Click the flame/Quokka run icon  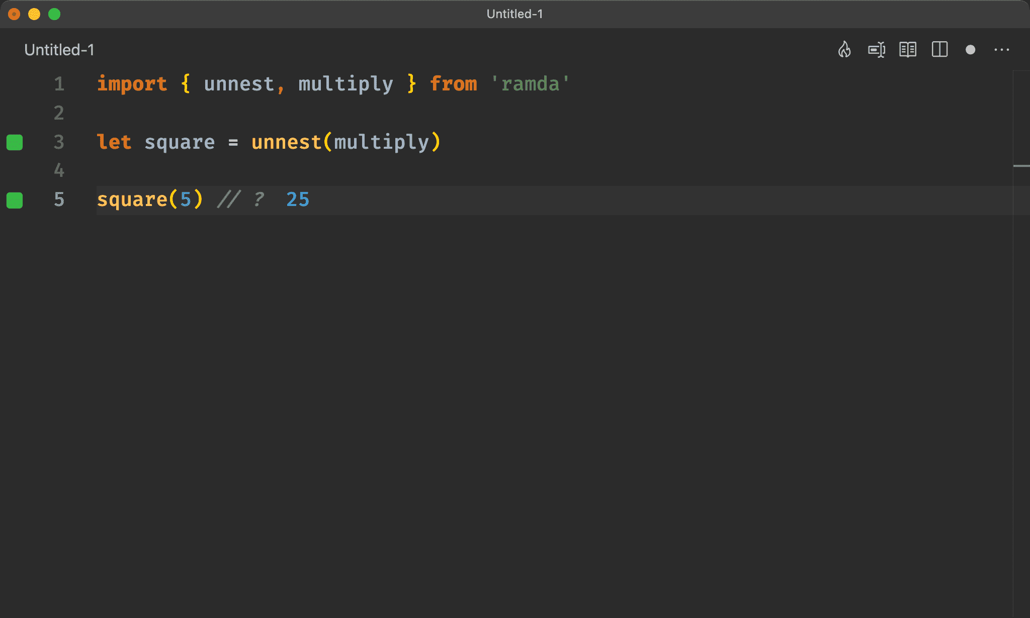pyautogui.click(x=844, y=50)
